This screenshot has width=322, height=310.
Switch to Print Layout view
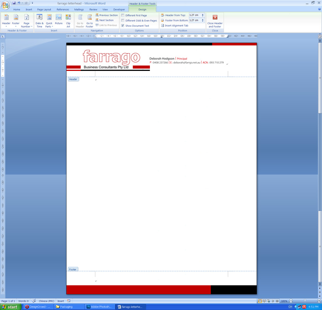[x=260, y=301]
